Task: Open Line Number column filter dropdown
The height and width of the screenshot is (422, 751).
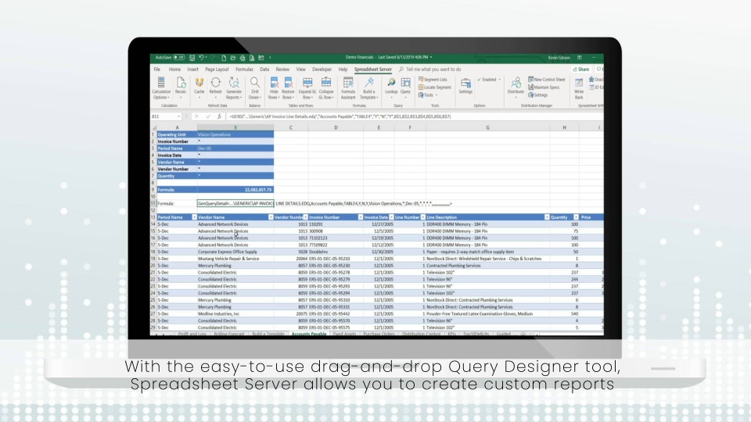Action: [423, 217]
